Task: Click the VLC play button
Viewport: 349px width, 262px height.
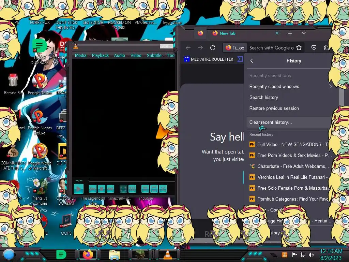Action: [79, 189]
